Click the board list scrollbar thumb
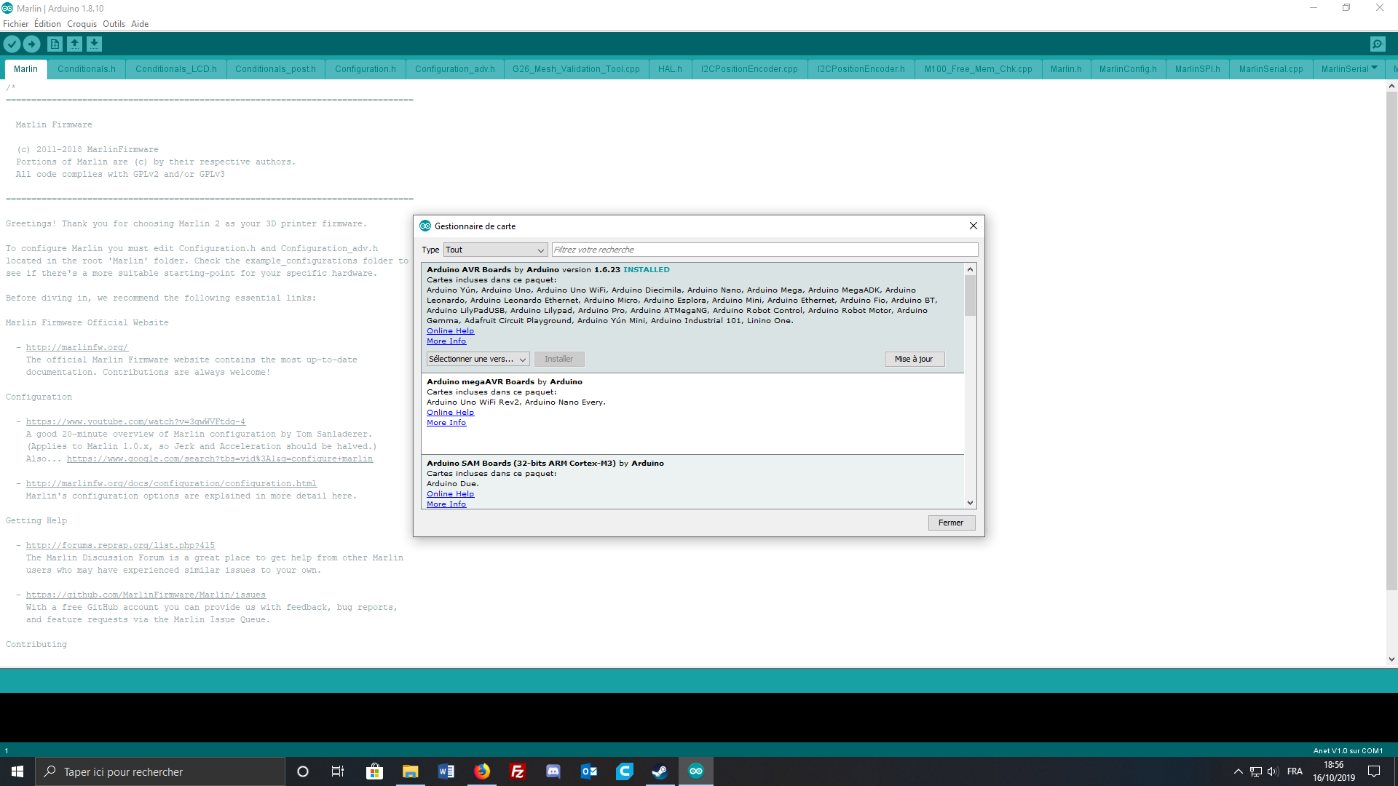 tap(970, 295)
